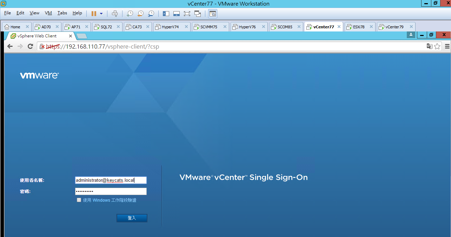Switch to the SQL72 tab
451x237 pixels.
[x=107, y=27]
